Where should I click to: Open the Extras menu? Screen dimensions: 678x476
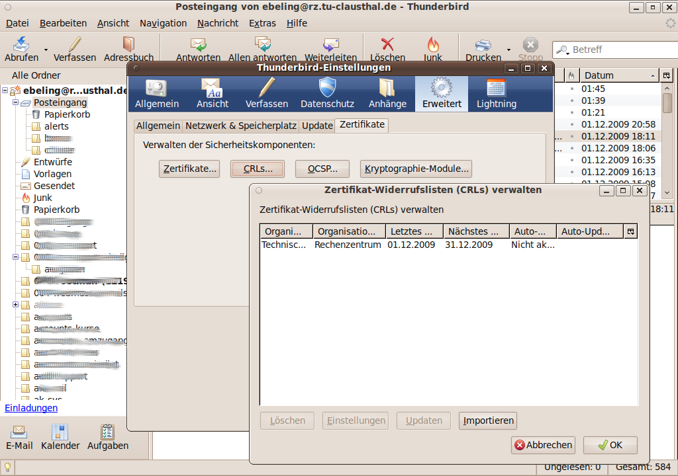[262, 23]
